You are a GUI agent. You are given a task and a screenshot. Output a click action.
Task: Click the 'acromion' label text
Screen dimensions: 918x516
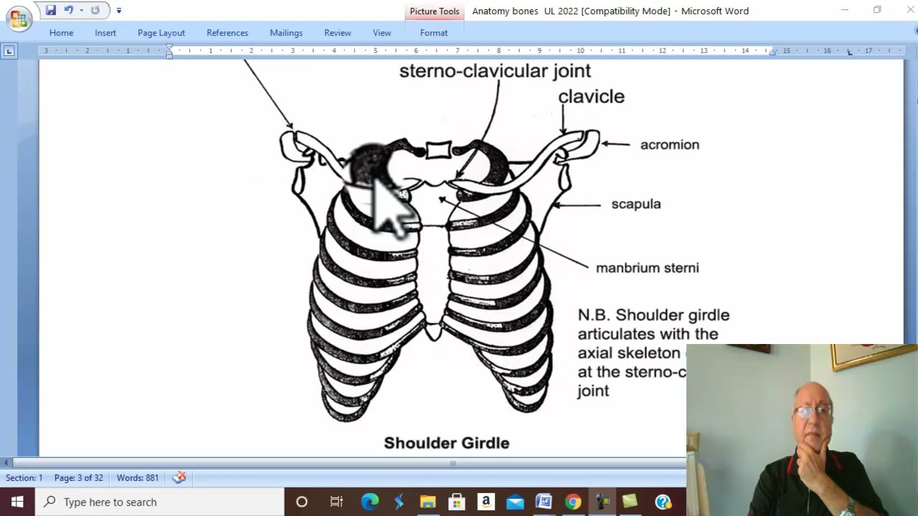[x=669, y=145]
